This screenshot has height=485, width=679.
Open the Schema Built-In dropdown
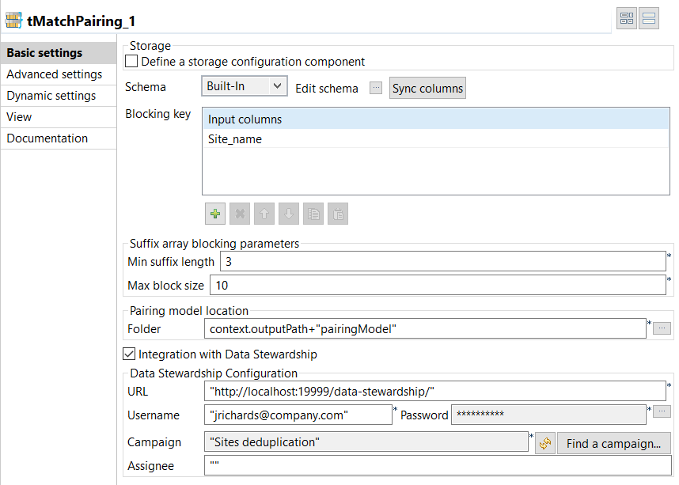(x=244, y=86)
